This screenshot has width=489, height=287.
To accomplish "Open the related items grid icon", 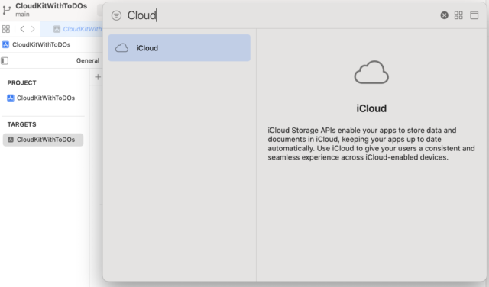I will click(6, 29).
